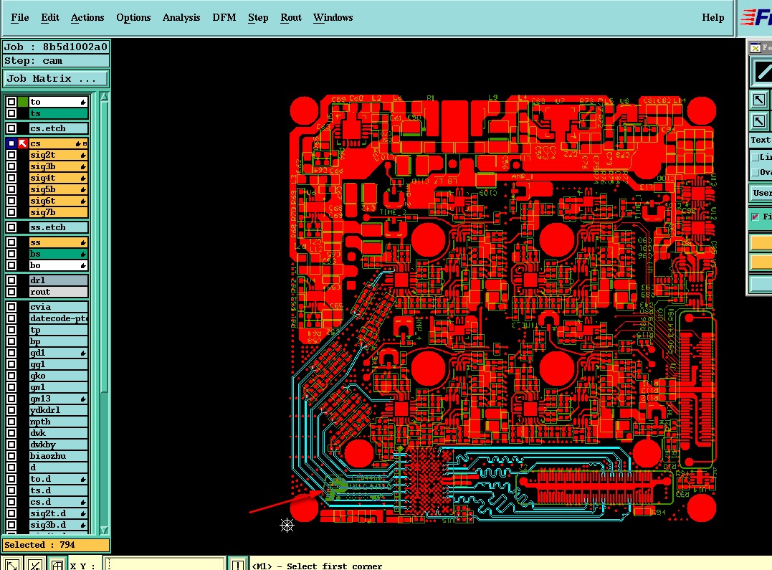
Task: Click the green color indicator beside layer to
Action: (x=23, y=102)
